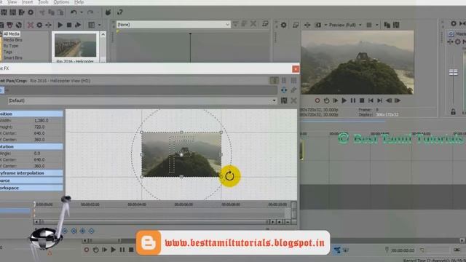Viewport: 466px width, 262px height.
Task: Collapse the Rotation property group
Action: click(31, 147)
